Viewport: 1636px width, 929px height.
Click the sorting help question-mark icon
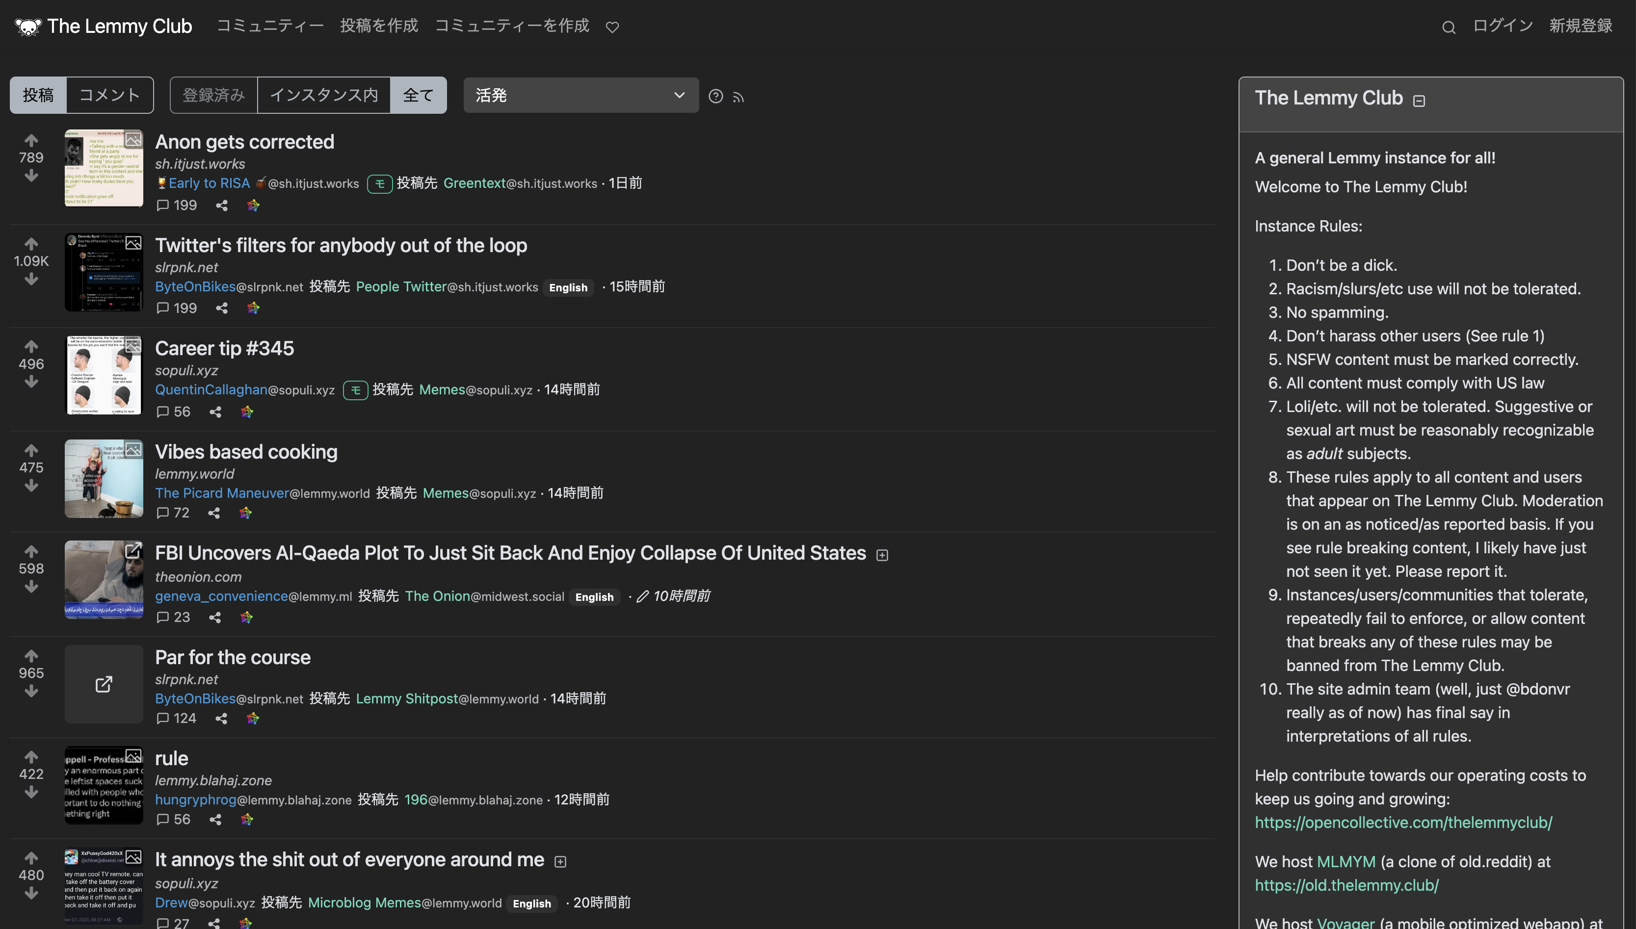tap(715, 96)
